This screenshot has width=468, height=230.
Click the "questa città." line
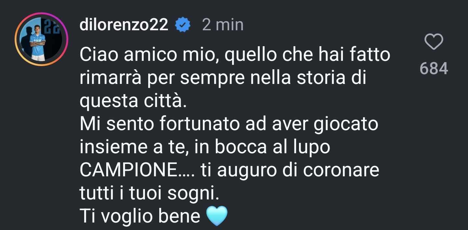pos(134,101)
